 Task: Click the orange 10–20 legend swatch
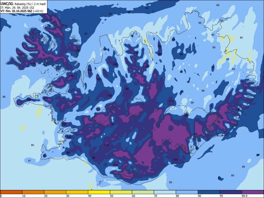(x=33, y=192)
